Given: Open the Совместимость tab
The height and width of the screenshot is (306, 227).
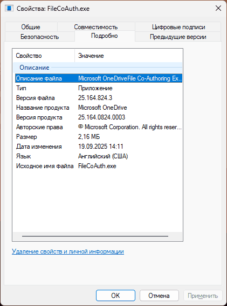Looking at the screenshot, I should coord(96,26).
